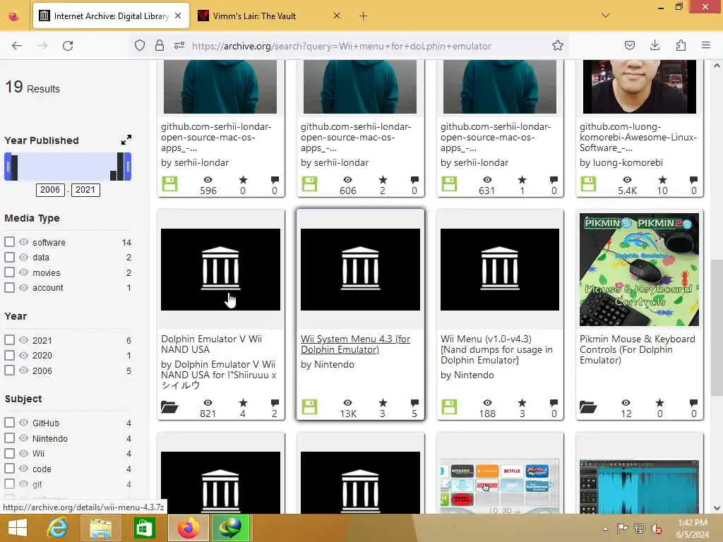This screenshot has width=723, height=542.
Task: Open the Pocket save icon
Action: point(630,45)
